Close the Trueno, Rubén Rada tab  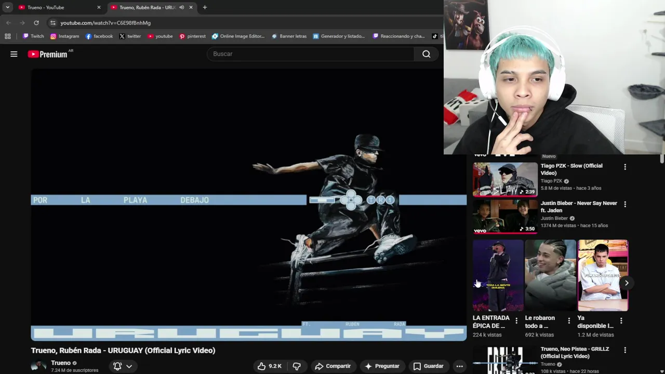[191, 7]
